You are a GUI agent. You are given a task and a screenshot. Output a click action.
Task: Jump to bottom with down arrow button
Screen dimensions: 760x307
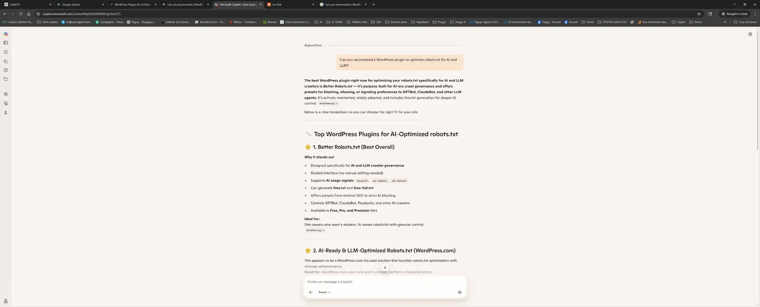tap(385, 267)
